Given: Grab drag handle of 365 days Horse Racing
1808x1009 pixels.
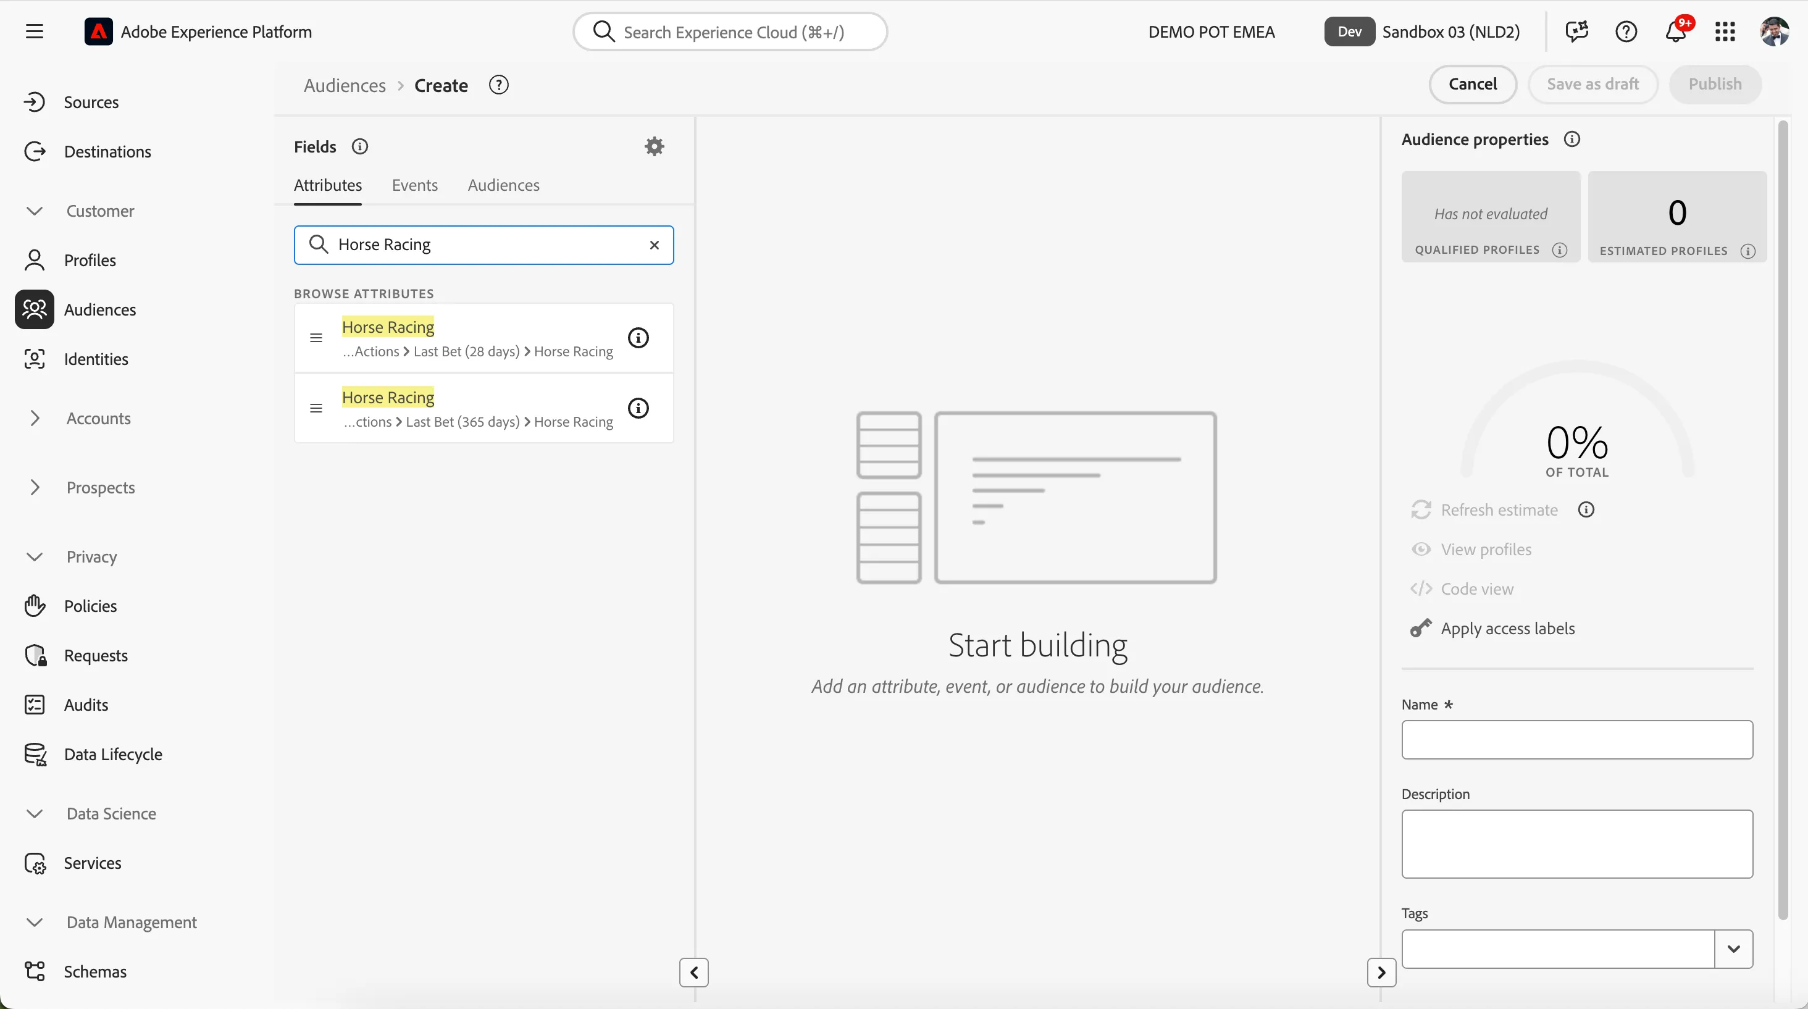Looking at the screenshot, I should pos(316,408).
